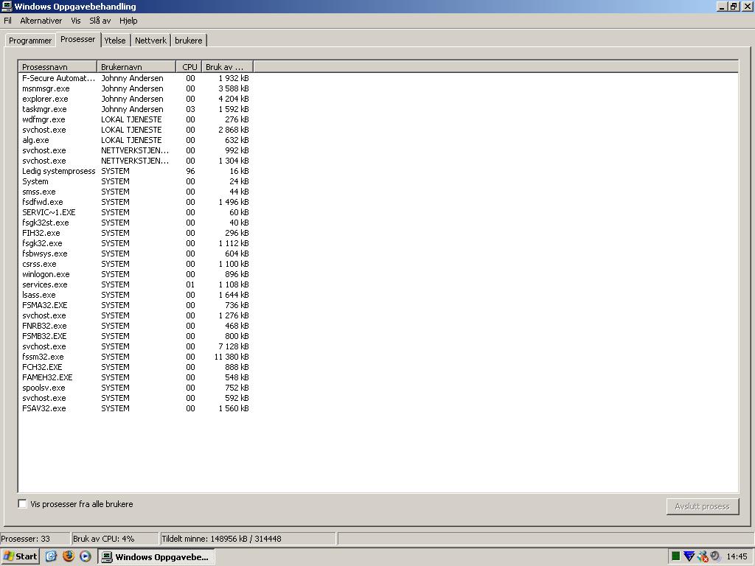
Task: Sort by the Prosessnavn column header
Action: coord(58,67)
